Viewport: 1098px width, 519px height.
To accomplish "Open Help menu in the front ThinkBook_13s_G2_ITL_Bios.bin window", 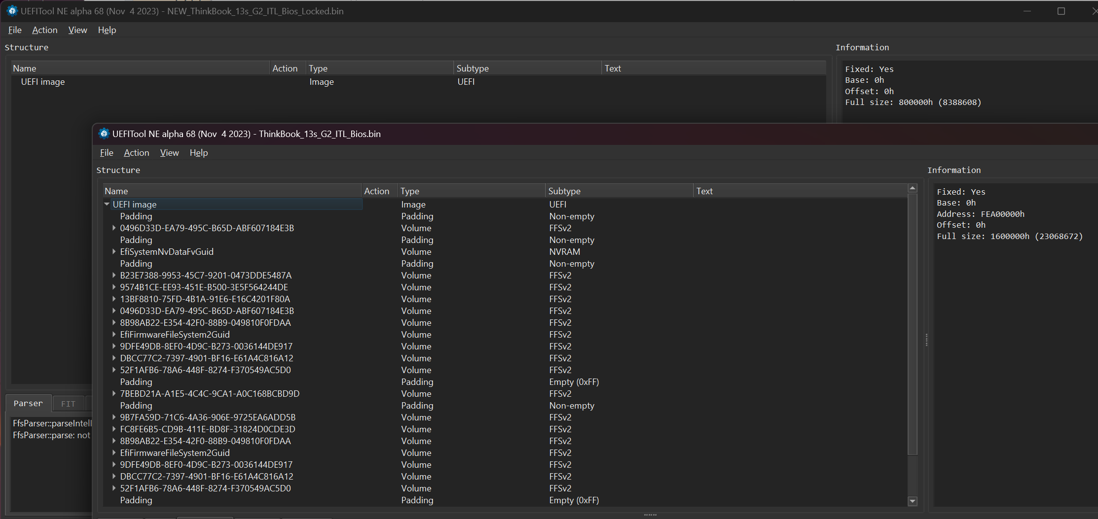I will click(x=199, y=153).
